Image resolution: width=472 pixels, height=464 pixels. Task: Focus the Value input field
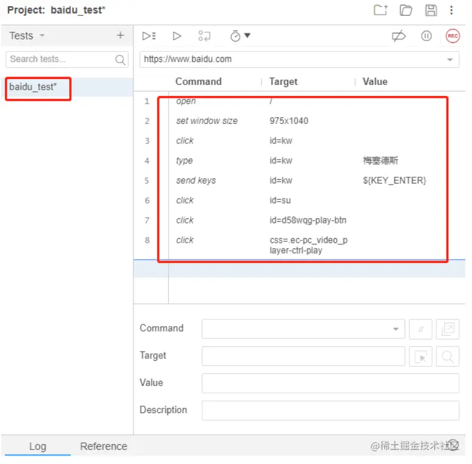[330, 383]
